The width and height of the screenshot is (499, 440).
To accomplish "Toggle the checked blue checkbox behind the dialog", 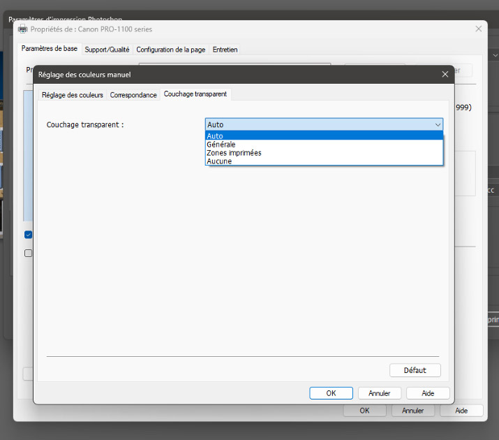I will click(x=29, y=235).
